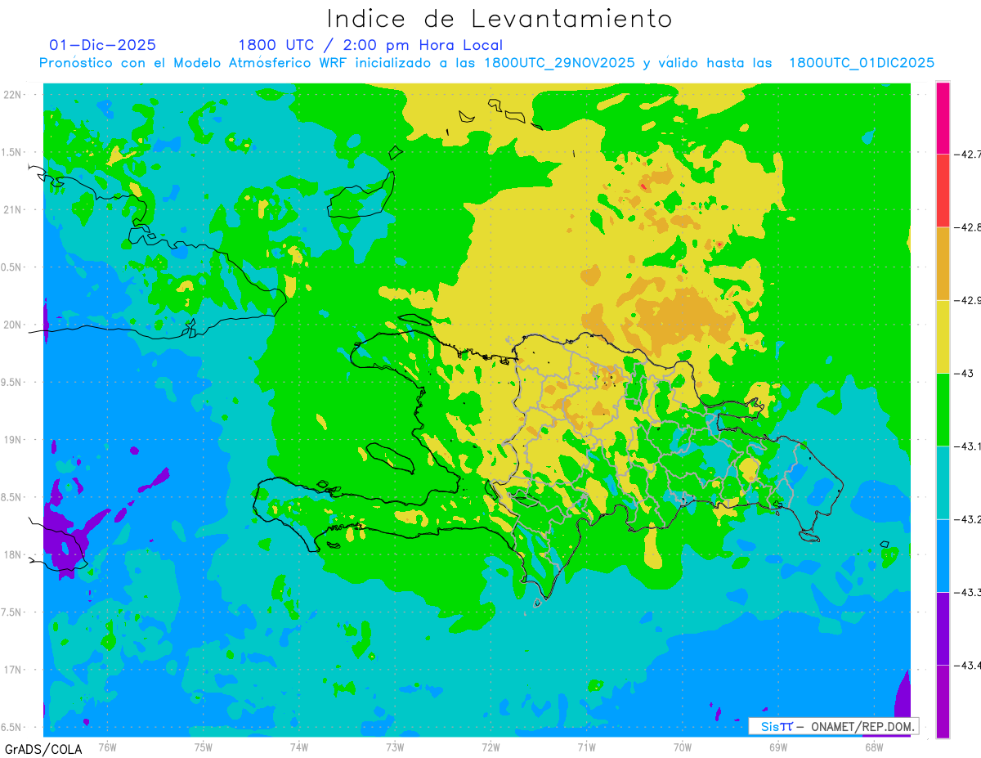Pick the teal legend color swatch
The image size is (981, 758).
(943, 482)
